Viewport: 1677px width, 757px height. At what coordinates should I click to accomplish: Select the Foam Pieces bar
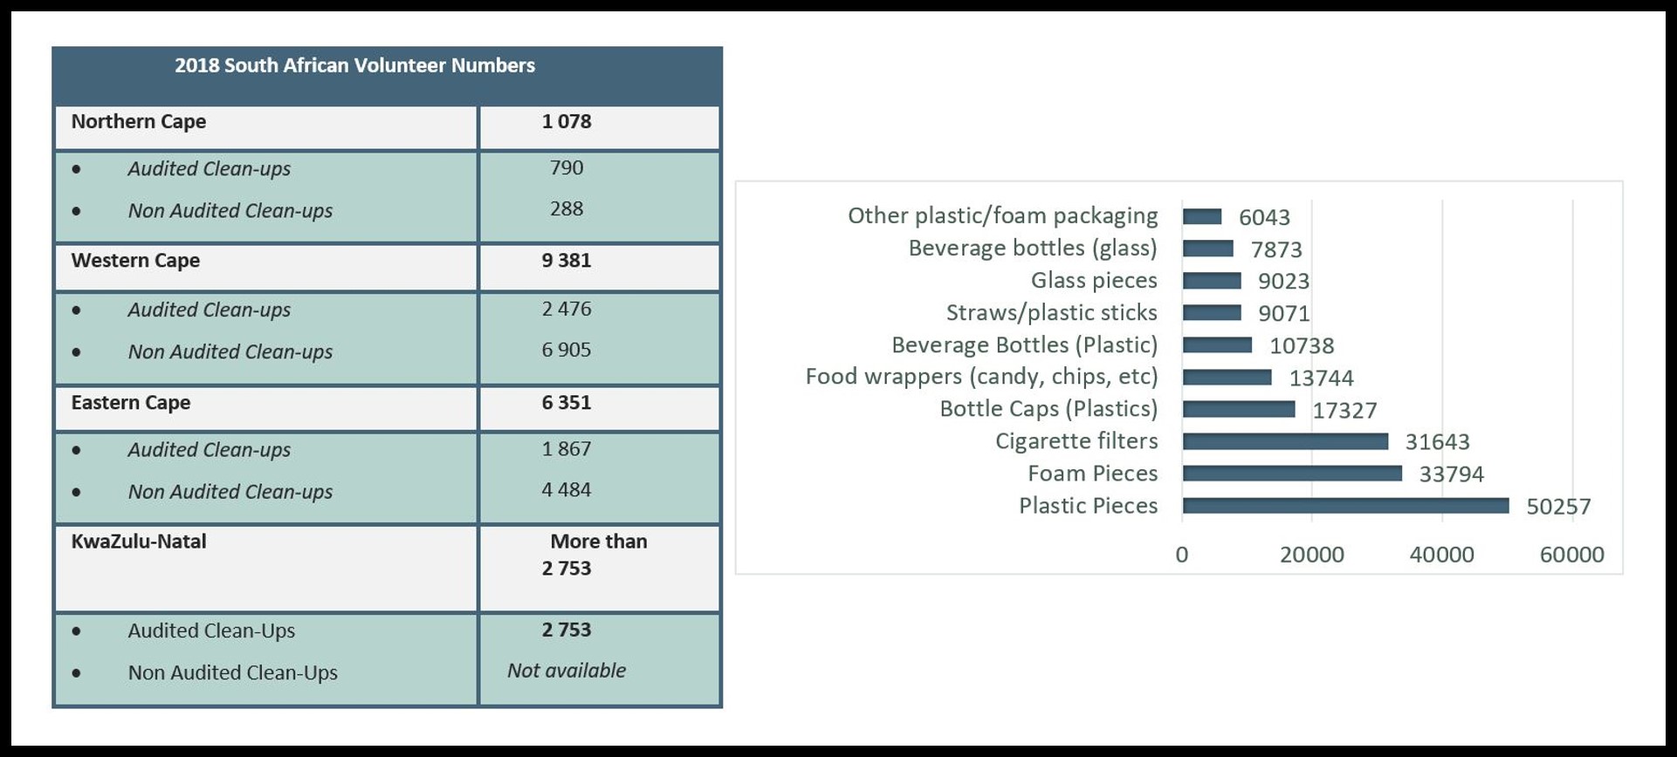click(1292, 474)
